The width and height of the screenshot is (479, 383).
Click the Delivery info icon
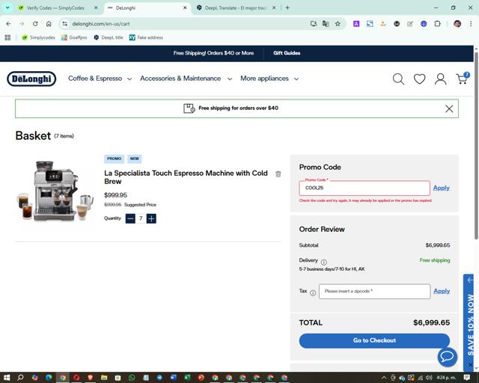(x=324, y=262)
